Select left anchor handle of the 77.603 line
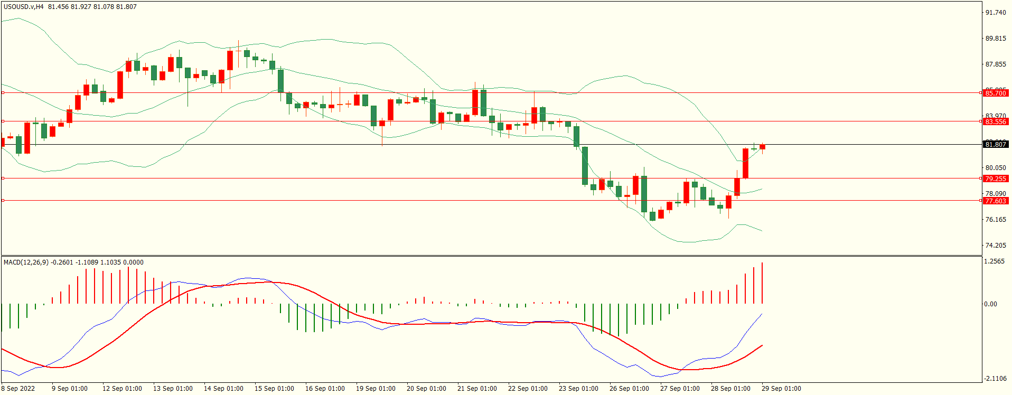 (x=3, y=201)
